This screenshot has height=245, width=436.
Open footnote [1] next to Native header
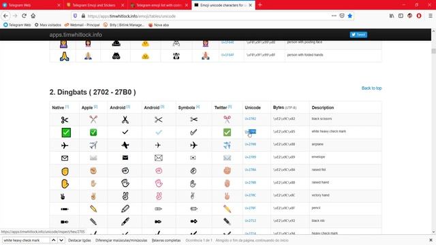click(67, 107)
